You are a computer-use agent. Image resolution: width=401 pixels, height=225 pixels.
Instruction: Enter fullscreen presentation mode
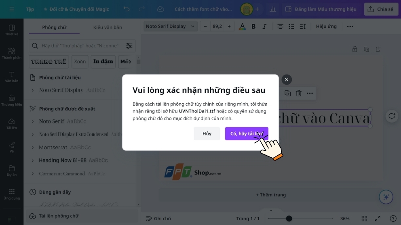pyautogui.click(x=378, y=219)
